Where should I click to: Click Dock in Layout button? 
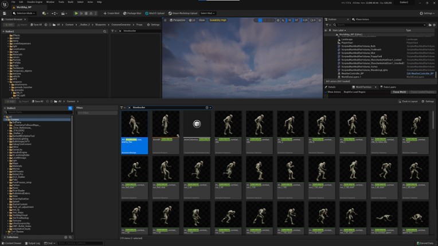click(x=409, y=101)
